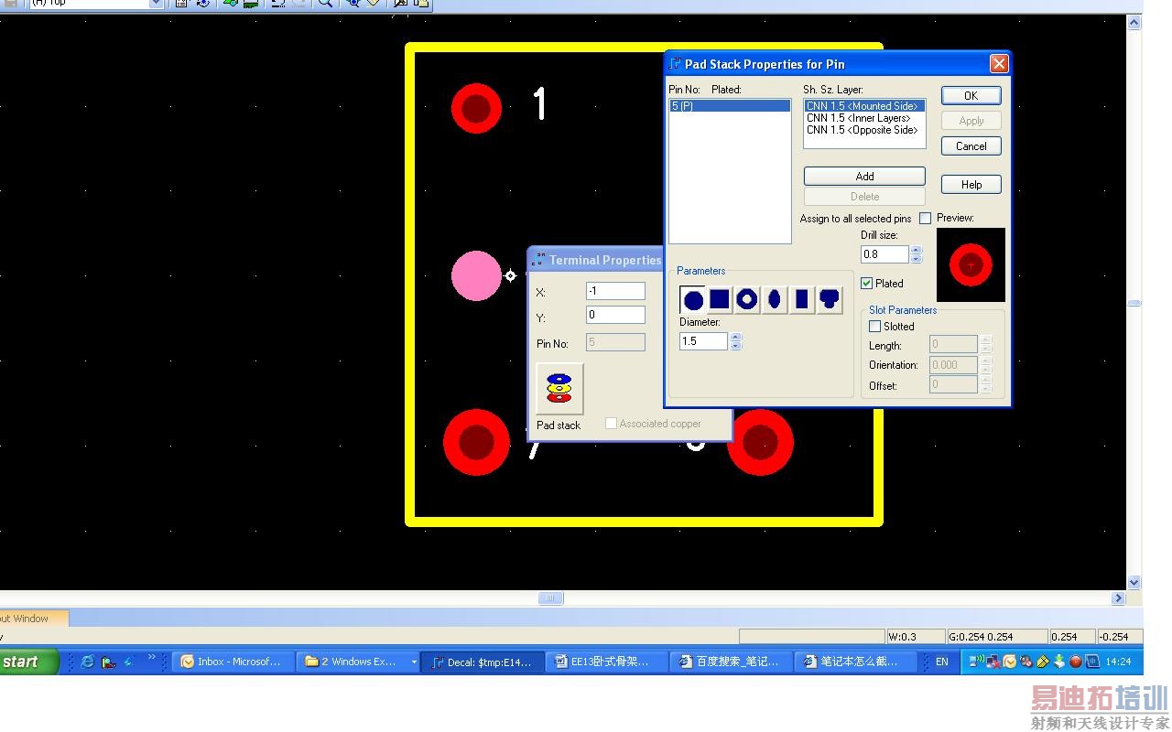
Task: Click the vertical scrollbar down arrow
Action: (x=1134, y=582)
